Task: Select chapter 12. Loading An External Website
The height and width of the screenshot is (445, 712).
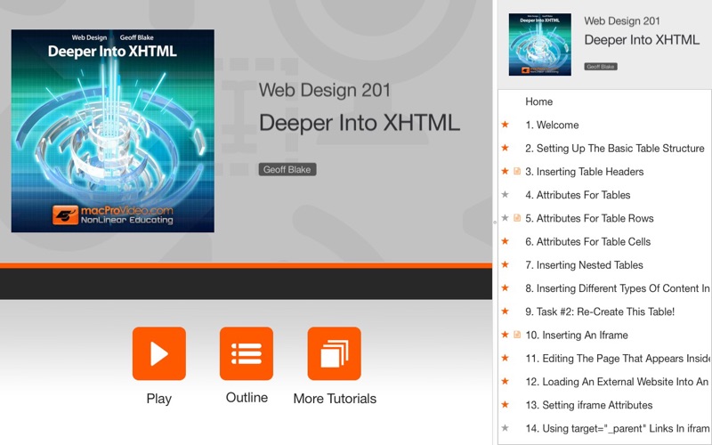Action: (617, 382)
